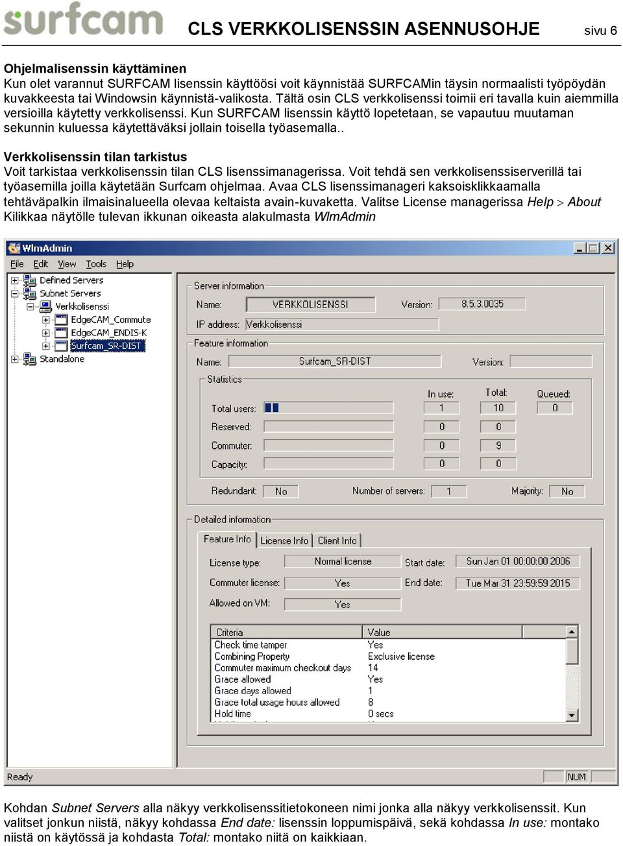
Task: Select Subnet Servers in the tree
Action: coord(70,293)
